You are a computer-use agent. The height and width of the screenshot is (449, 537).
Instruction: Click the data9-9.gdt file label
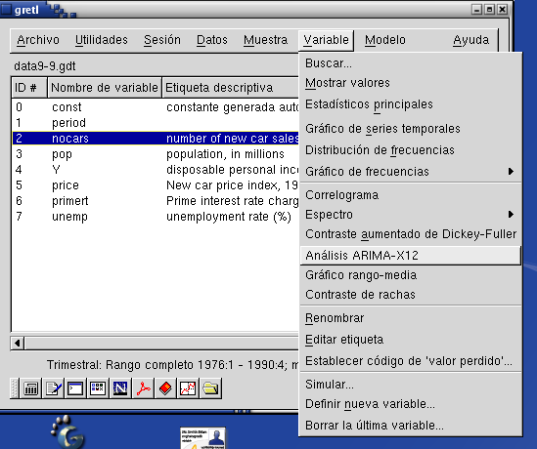click(45, 66)
